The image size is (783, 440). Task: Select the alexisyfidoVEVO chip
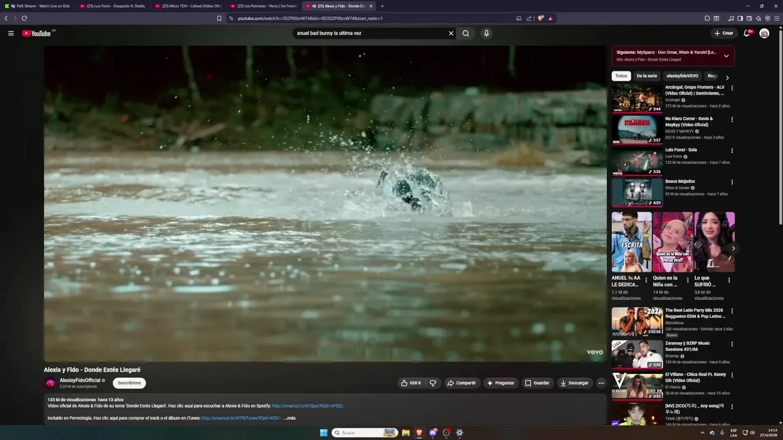coord(682,76)
